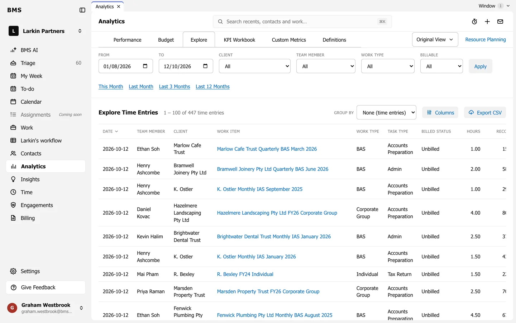Open My Week in sidebar
Viewport: 516px width, 323px height.
coord(46,76)
